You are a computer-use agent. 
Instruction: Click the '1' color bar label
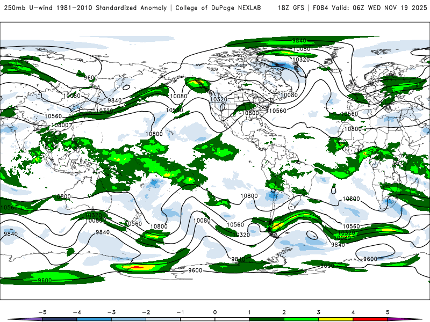(x=249, y=312)
